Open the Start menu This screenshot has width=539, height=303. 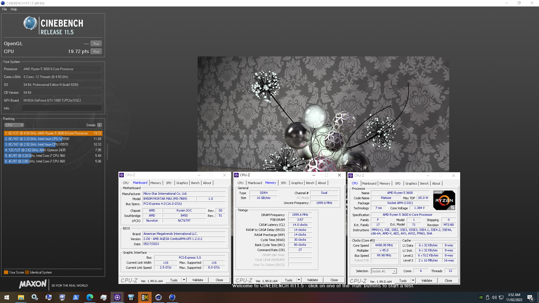tap(7, 297)
